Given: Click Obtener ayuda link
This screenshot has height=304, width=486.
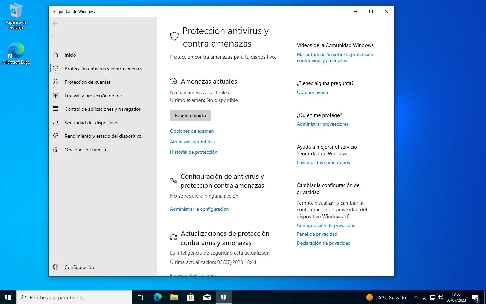Looking at the screenshot, I should (312, 92).
